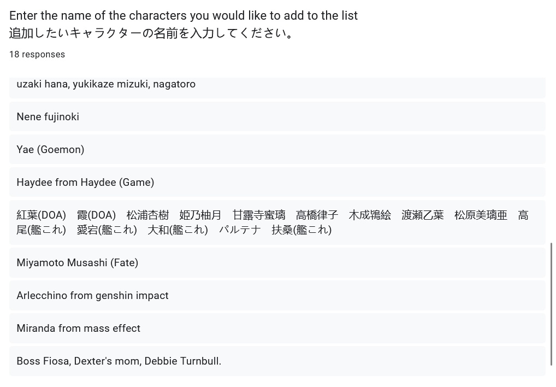556x387 pixels.
Task: Click the name 'パルテナ' in the response
Action: coord(240,230)
